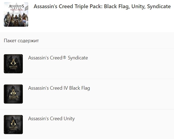Select the Unity list row background
Viewport: 174px width, 139px height.
(x=87, y=124)
